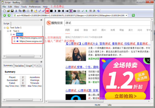
Task: Click the Sogou search input box
Action: [107, 23]
